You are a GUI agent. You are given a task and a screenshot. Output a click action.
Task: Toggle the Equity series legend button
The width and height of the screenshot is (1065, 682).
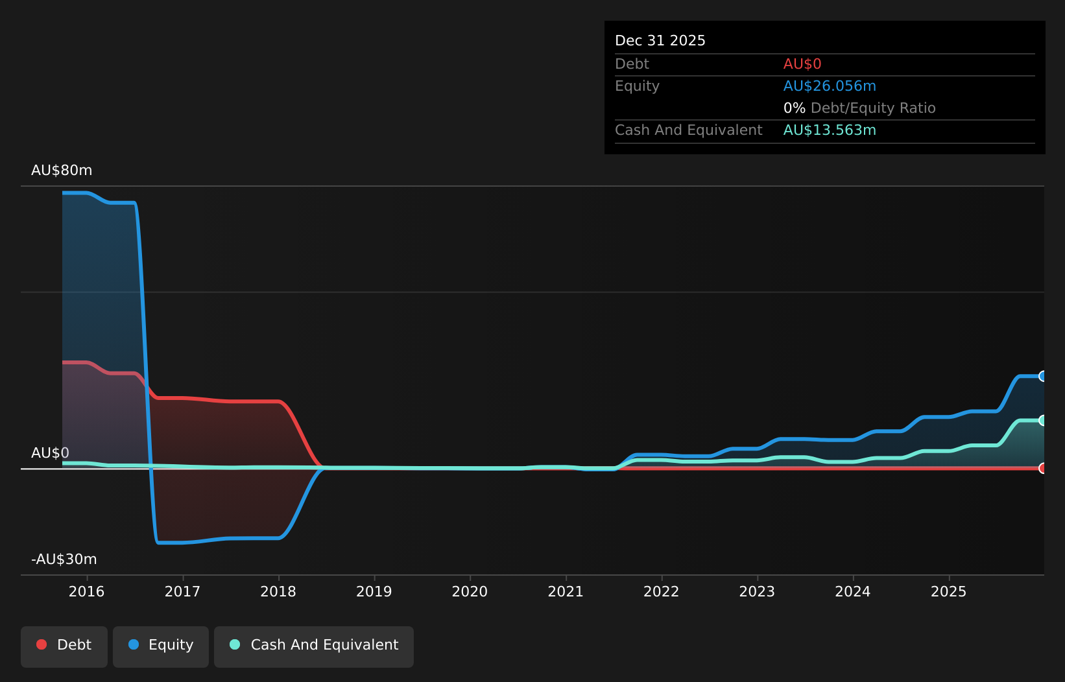click(161, 646)
